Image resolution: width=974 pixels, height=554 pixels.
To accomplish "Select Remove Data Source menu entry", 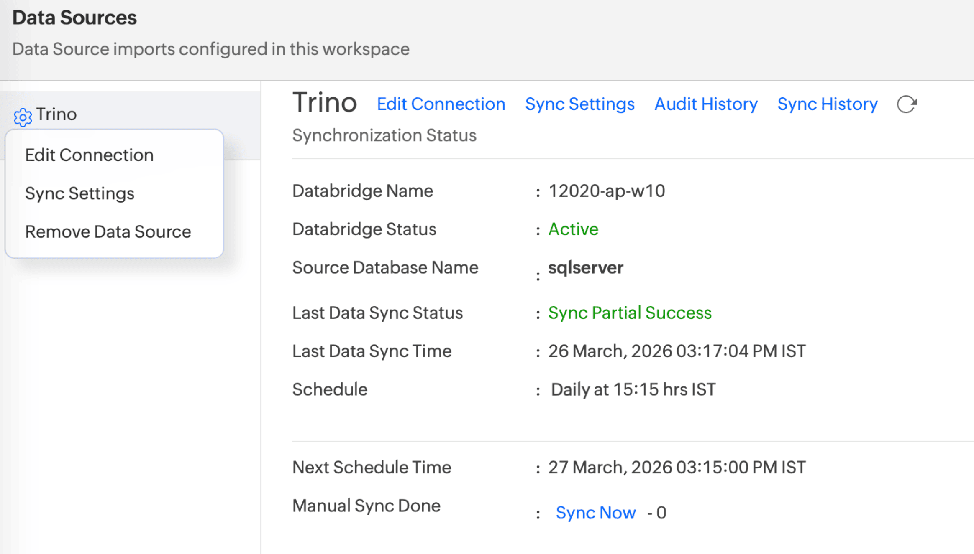I will tap(108, 231).
